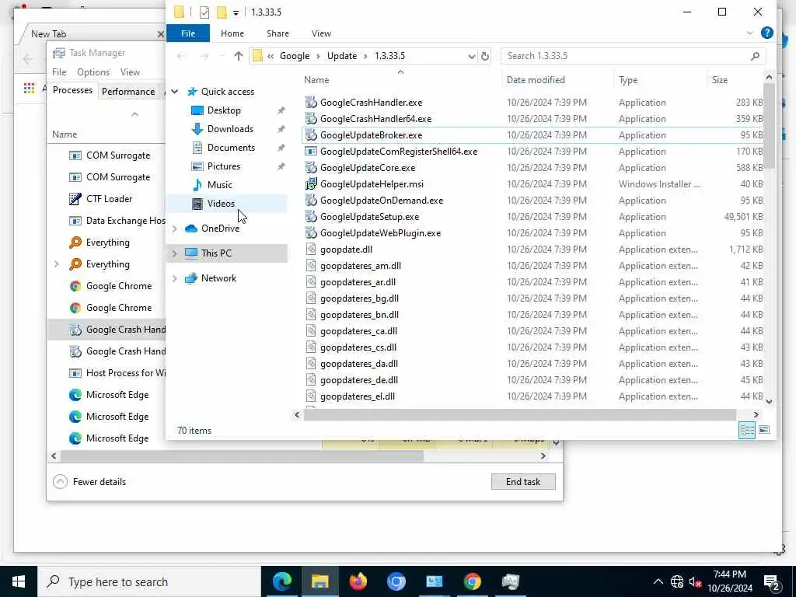796x597 pixels.
Task: Select goopdate.dll file icon
Action: pyautogui.click(x=311, y=250)
